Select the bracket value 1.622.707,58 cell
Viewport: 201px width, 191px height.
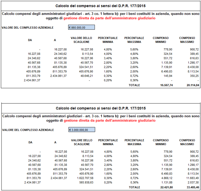84,178
